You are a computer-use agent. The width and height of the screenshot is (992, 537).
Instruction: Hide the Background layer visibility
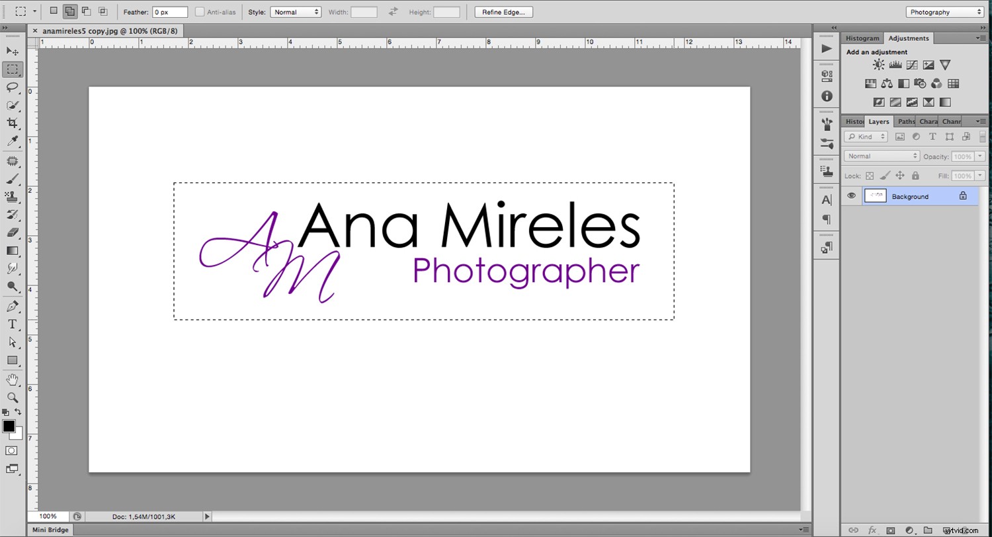click(852, 196)
